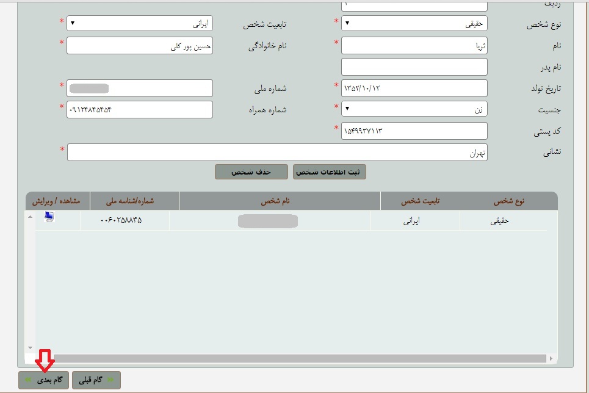This screenshot has height=393, width=589.
Task: Click the table scroll-right arrow
Action: [x=551, y=358]
